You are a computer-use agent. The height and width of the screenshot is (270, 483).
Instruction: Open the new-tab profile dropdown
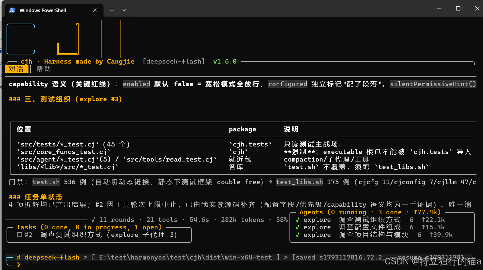pos(124,10)
